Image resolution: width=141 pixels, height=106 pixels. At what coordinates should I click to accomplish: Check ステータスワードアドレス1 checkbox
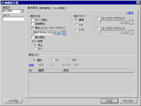[98, 18]
